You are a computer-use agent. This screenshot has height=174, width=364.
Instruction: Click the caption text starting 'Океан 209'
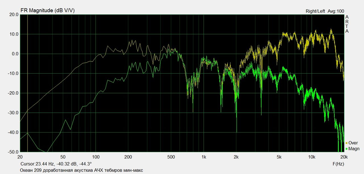tap(82, 170)
